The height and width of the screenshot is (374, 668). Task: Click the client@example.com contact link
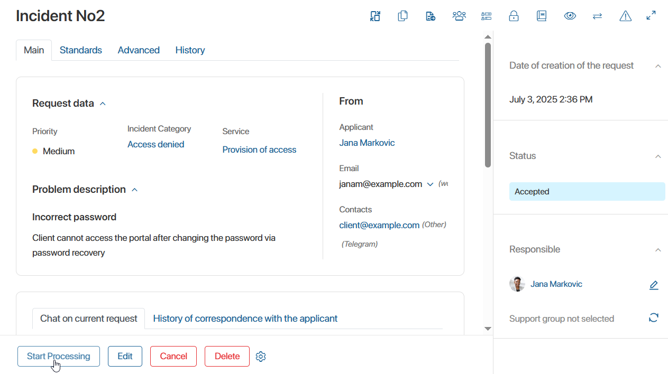[379, 225]
